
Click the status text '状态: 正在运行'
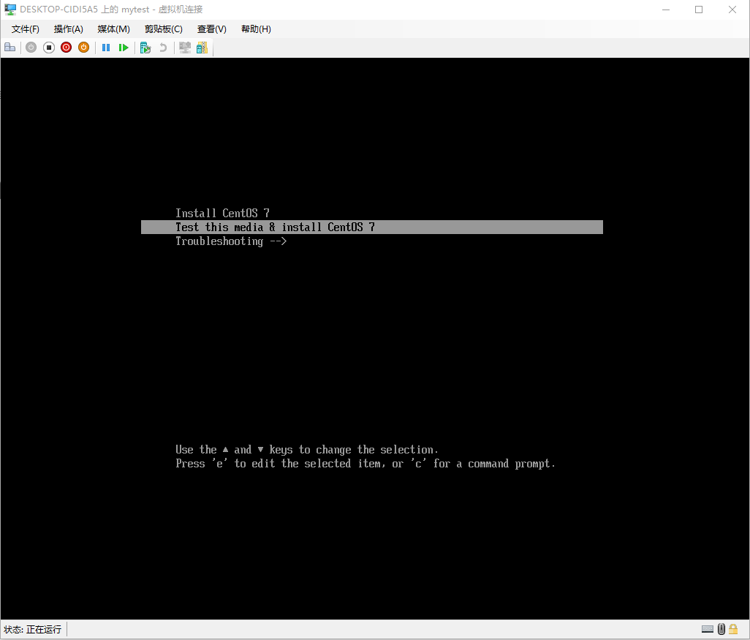pyautogui.click(x=32, y=630)
